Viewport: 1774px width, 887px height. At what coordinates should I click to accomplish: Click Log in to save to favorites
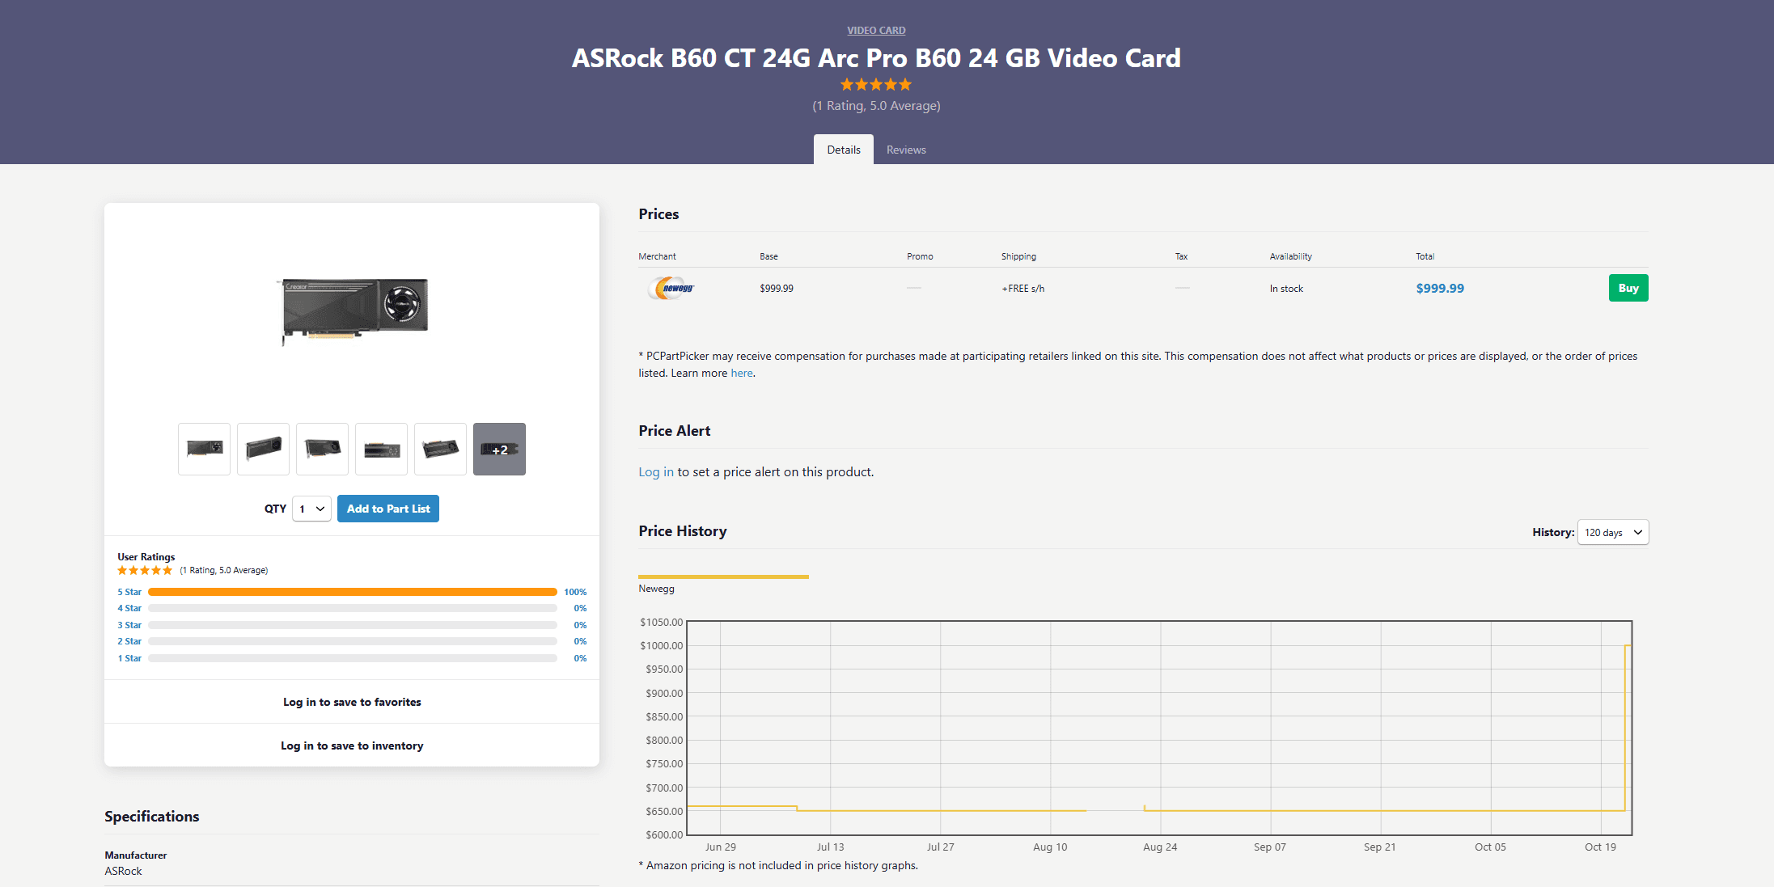click(x=352, y=702)
